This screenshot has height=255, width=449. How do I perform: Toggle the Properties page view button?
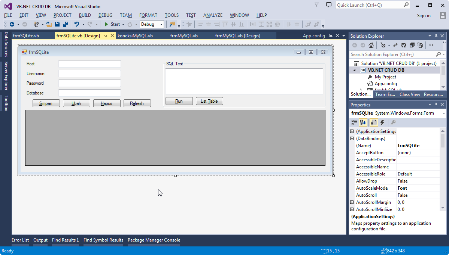click(373, 122)
